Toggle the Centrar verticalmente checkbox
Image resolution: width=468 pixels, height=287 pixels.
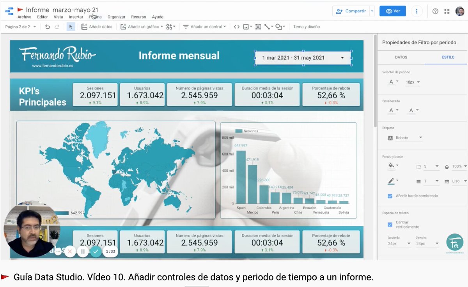click(x=390, y=225)
